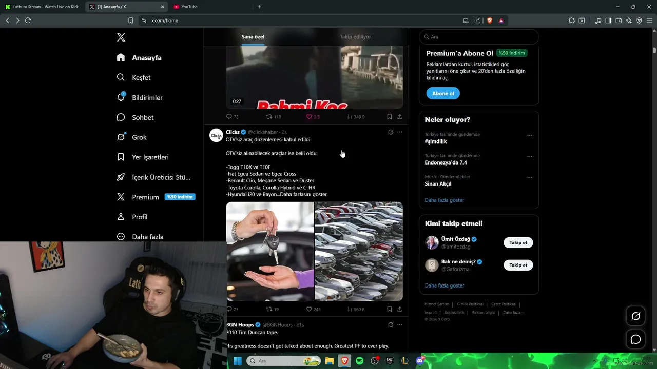This screenshot has height=369, width=657.
Task: Open Bildirimler notifications page
Action: (x=140, y=97)
